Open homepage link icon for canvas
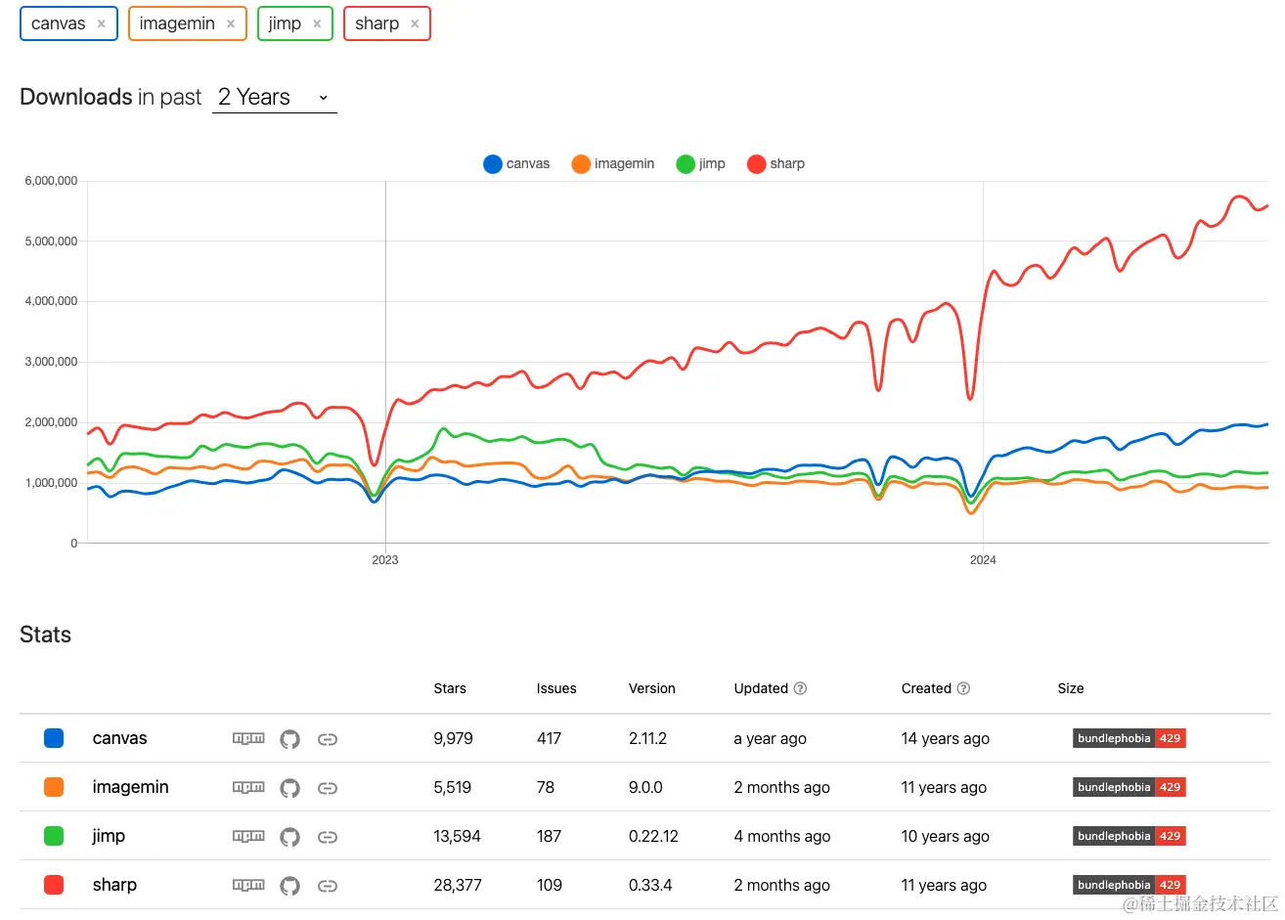The height and width of the screenshot is (920, 1285). pos(328,739)
